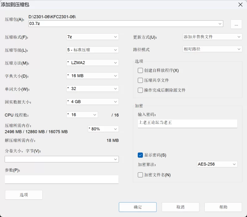The image size is (247, 217).
Task: Click the password input field
Action: pyautogui.click(x=187, y=123)
